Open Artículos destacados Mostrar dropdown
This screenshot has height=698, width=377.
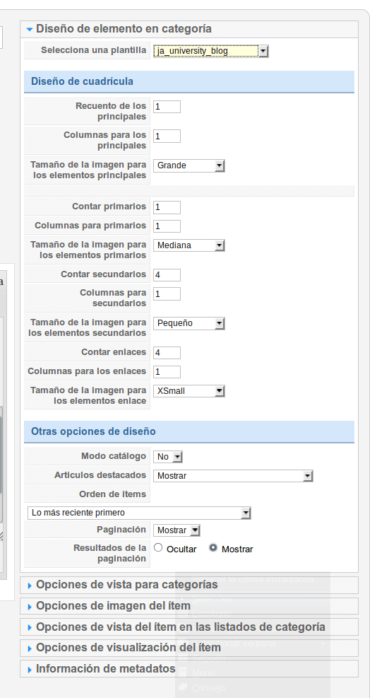click(234, 476)
